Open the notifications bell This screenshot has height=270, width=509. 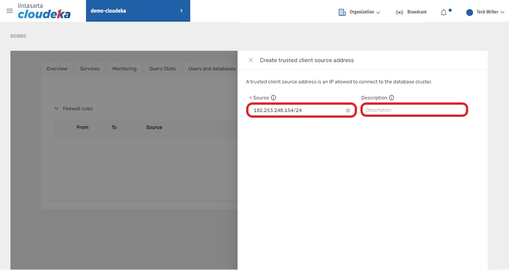click(x=443, y=13)
